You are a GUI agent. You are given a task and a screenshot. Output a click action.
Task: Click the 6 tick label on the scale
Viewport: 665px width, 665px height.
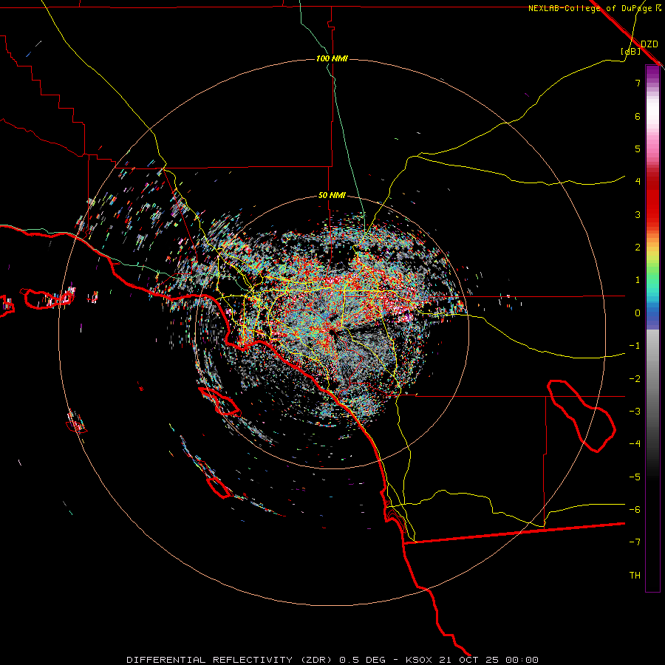click(x=638, y=116)
